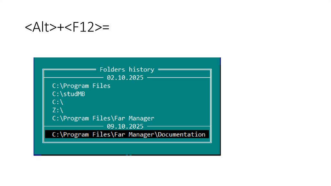Click the word history in dialog title
Viewport: 331px width, 186px height.
pyautogui.click(x=142, y=70)
